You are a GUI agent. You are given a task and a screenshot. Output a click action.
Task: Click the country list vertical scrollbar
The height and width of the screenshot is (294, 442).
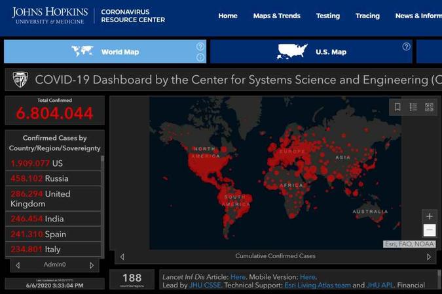tap(103, 207)
